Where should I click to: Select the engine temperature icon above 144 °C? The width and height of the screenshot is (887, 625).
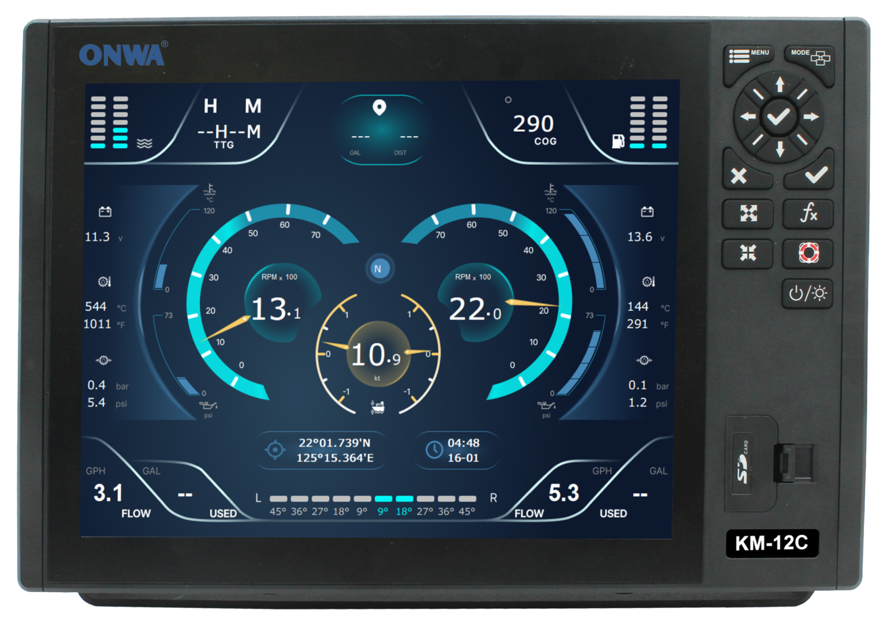tap(649, 281)
